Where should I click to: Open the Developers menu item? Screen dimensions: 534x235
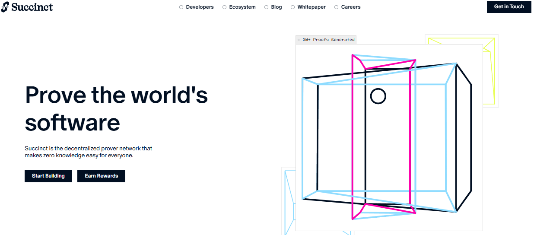(197, 7)
